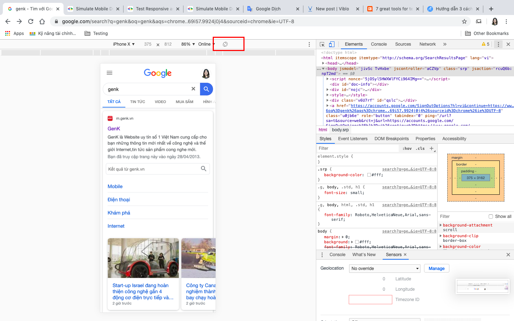Open the Mobile sitelink
This screenshot has width=514, height=321.
tap(115, 187)
